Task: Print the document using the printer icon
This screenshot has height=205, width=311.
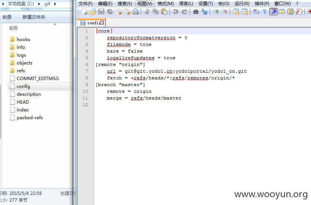Action: [x=136, y=12]
